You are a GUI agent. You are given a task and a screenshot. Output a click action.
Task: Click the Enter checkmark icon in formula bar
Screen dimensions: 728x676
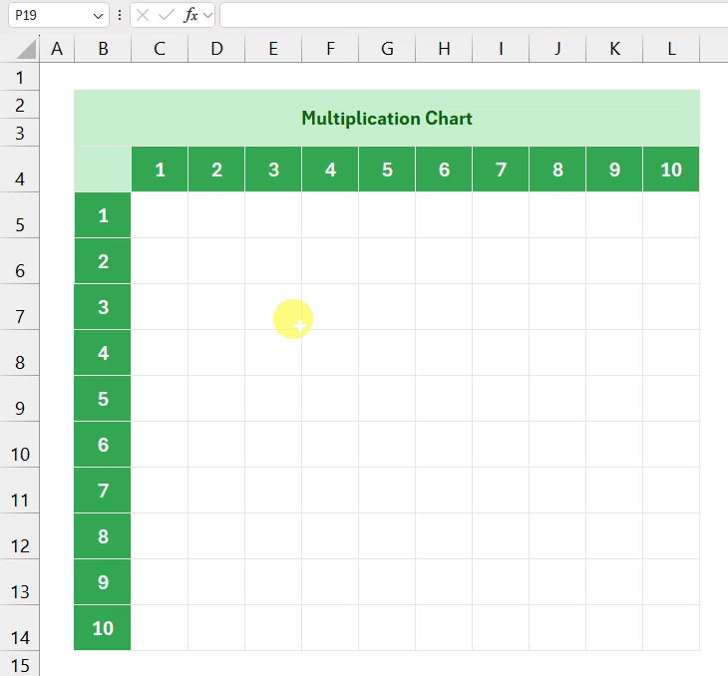click(166, 15)
